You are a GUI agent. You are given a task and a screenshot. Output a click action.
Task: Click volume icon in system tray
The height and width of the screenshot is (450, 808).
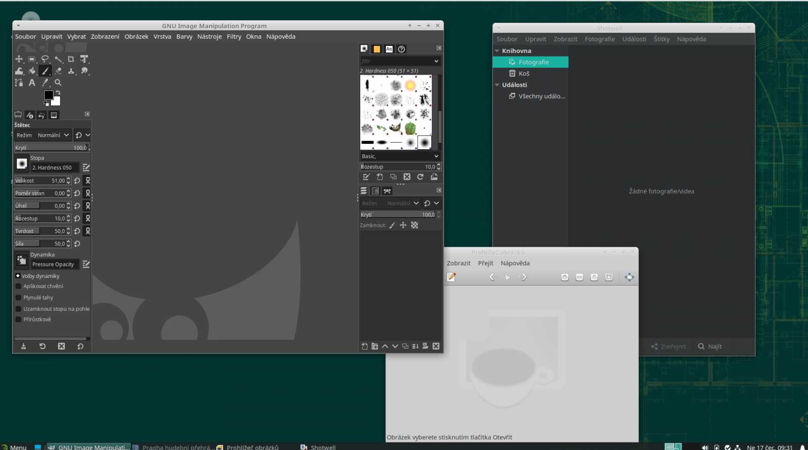point(705,447)
